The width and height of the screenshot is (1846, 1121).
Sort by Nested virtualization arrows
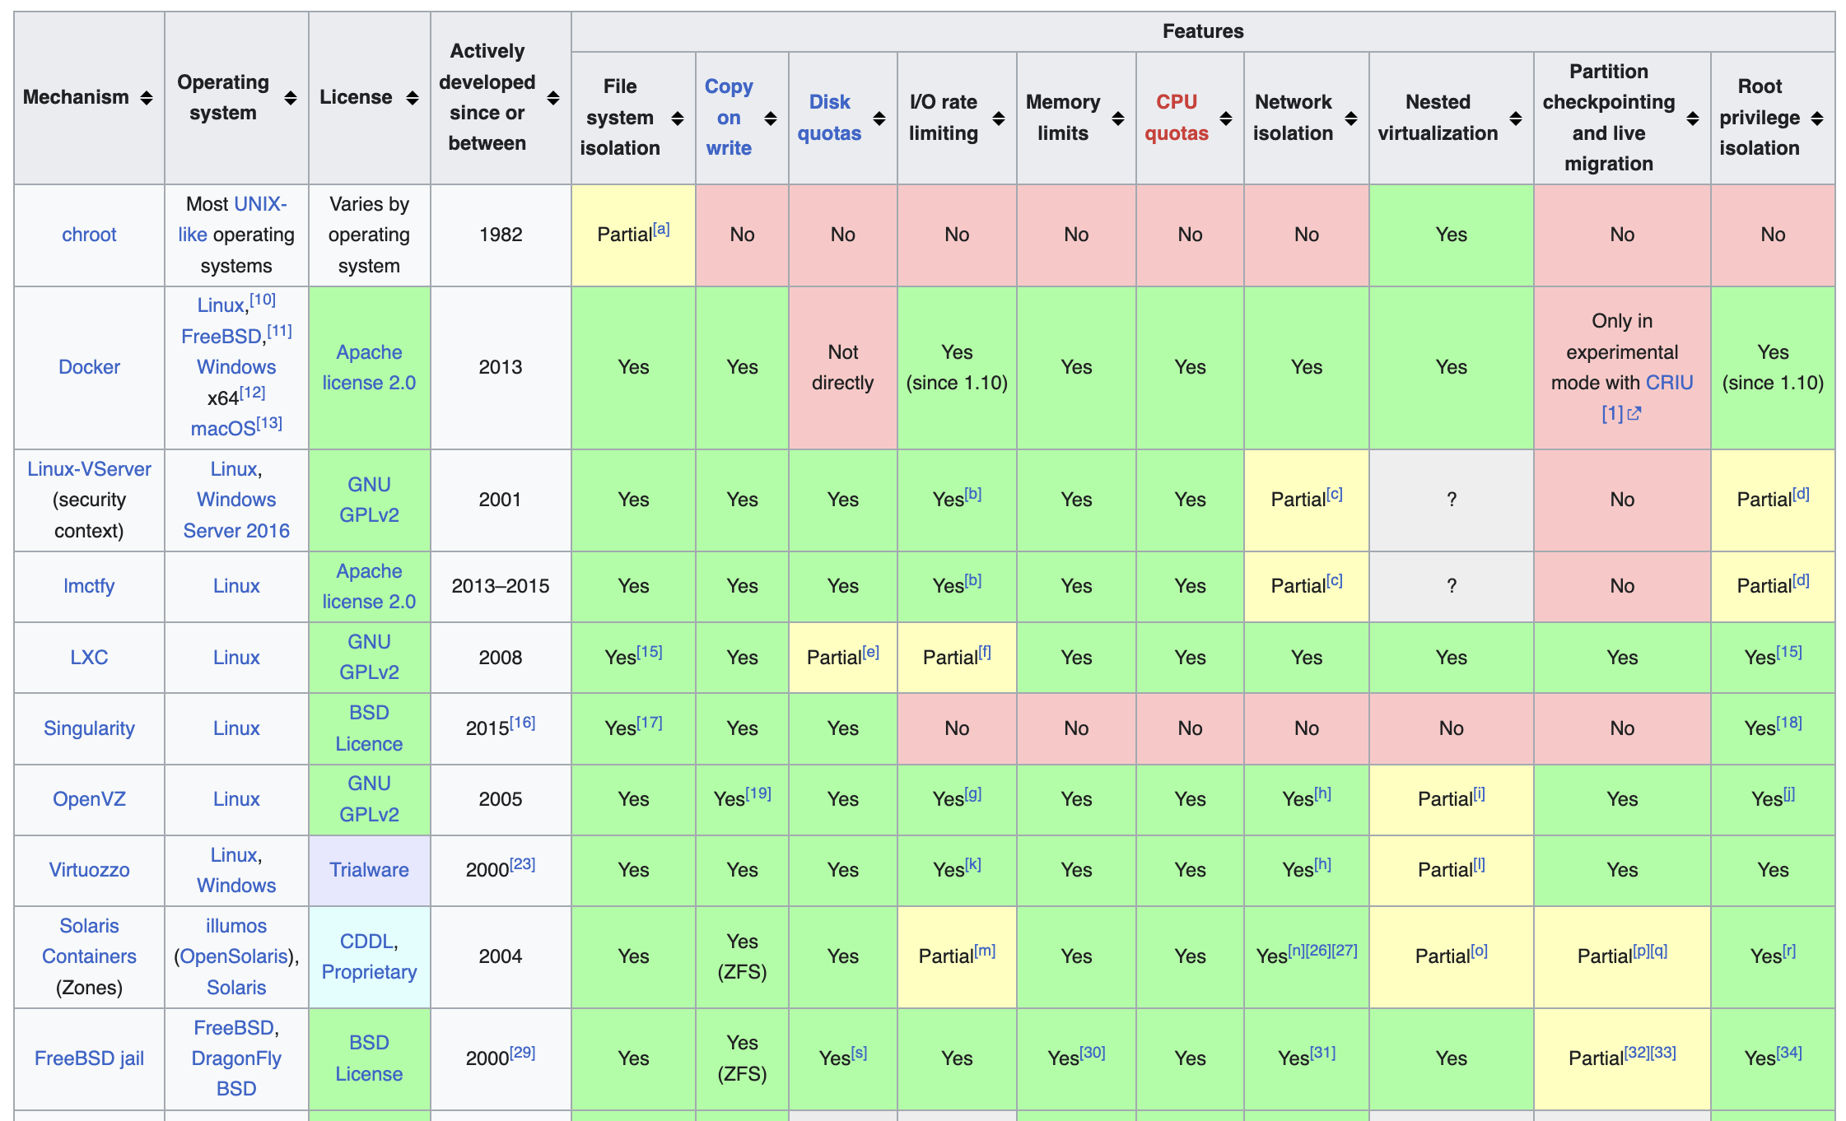[x=1516, y=119]
